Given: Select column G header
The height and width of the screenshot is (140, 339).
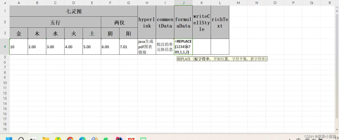Looking at the screenshot, I should (129, 3).
